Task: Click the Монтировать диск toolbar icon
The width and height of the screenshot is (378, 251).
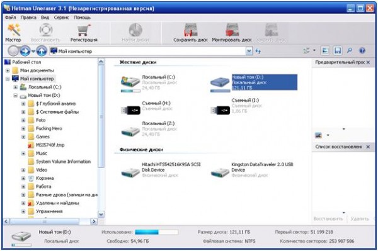Action: tap(232, 33)
